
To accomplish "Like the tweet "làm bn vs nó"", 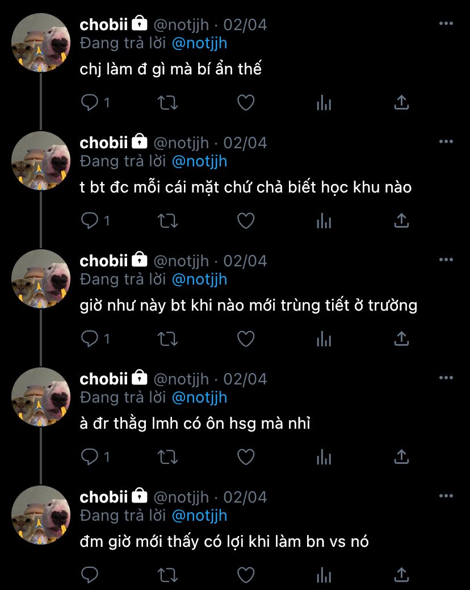I will point(246,575).
